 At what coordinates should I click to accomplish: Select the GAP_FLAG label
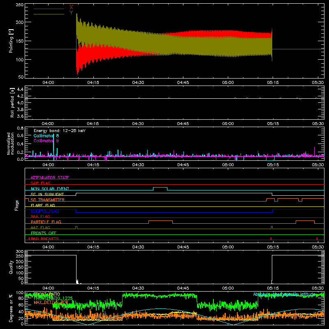(x=40, y=183)
